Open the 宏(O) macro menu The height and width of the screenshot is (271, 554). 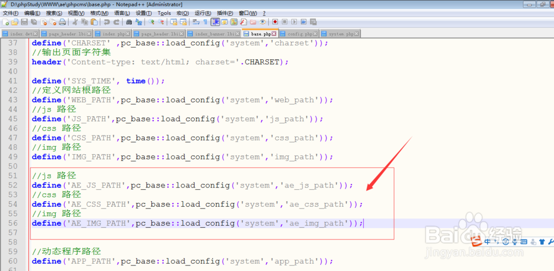click(183, 13)
